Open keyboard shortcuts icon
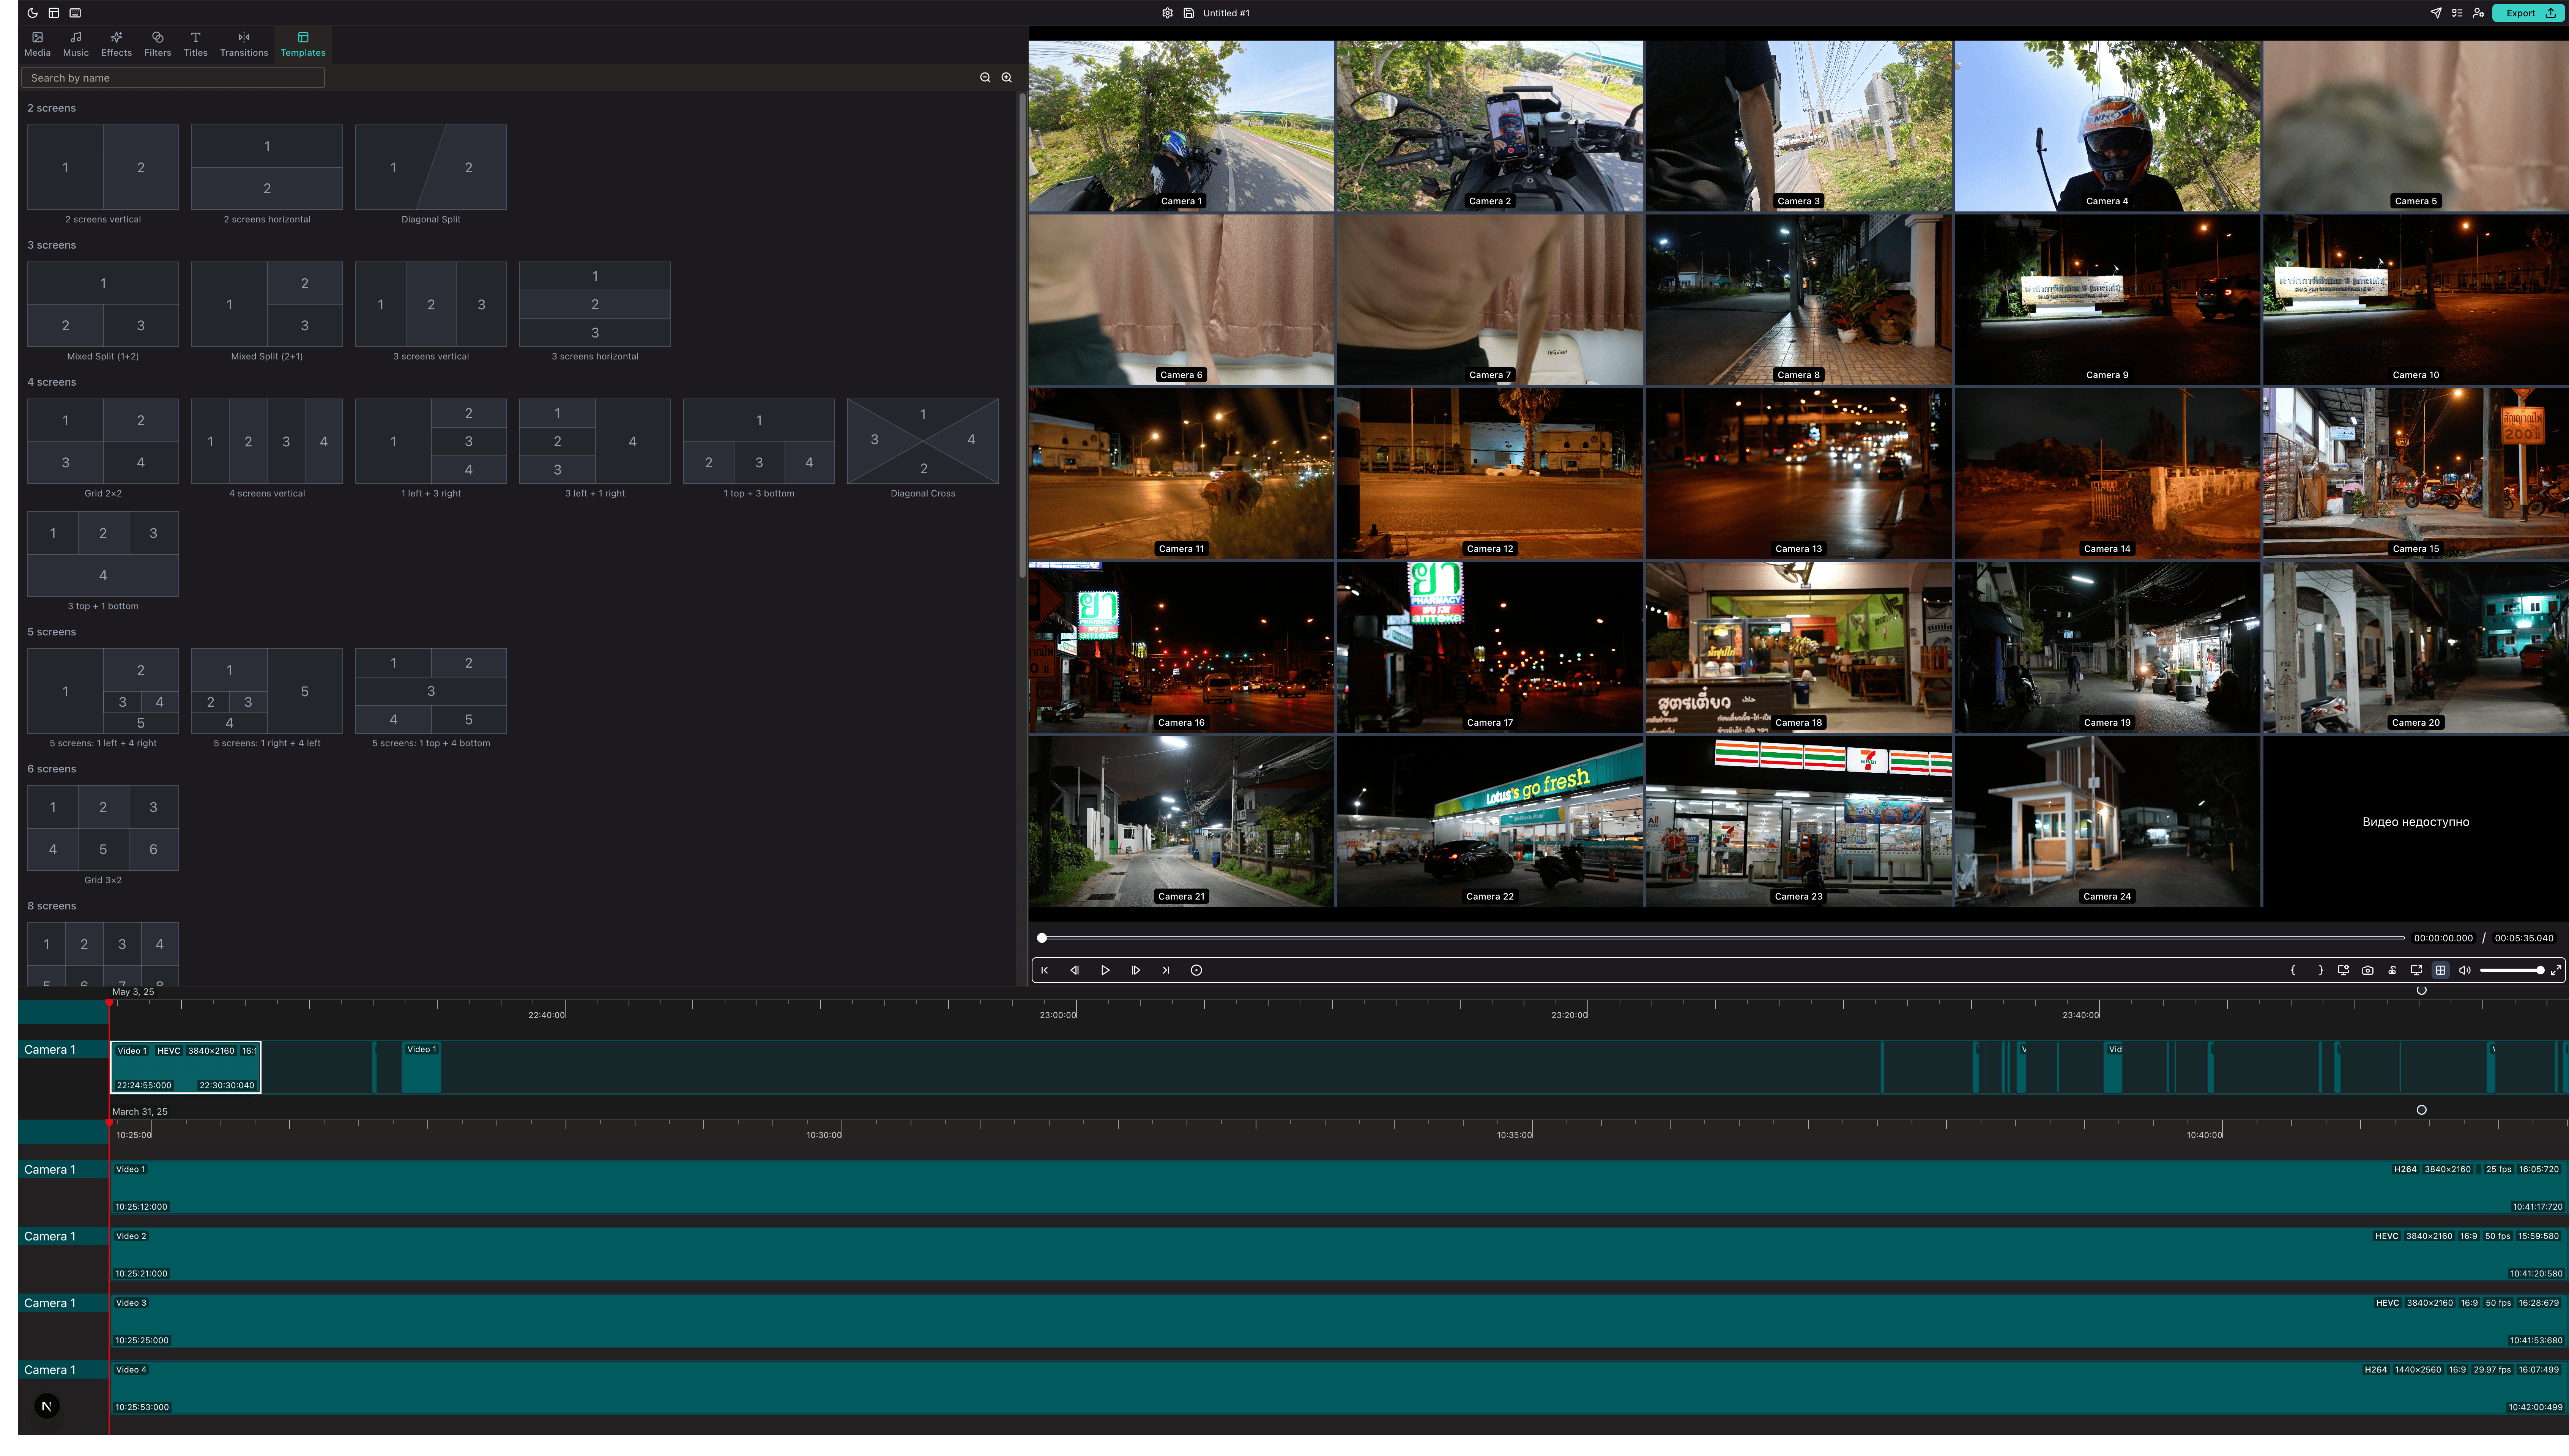This screenshot has width=2569, height=1456. [x=75, y=13]
